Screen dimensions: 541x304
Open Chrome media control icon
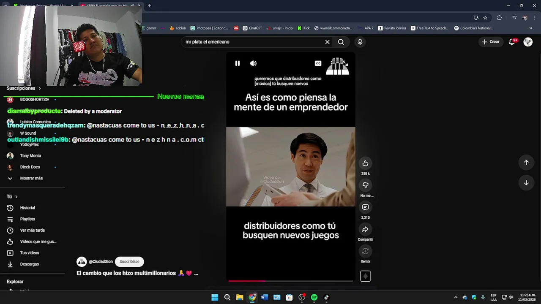pyautogui.click(x=514, y=18)
